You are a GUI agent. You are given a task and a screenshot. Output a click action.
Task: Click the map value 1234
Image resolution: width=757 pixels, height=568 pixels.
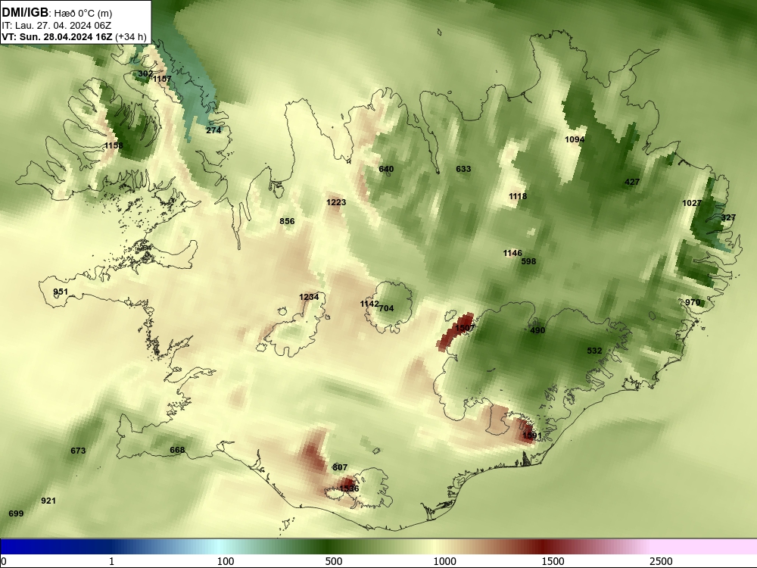point(309,297)
